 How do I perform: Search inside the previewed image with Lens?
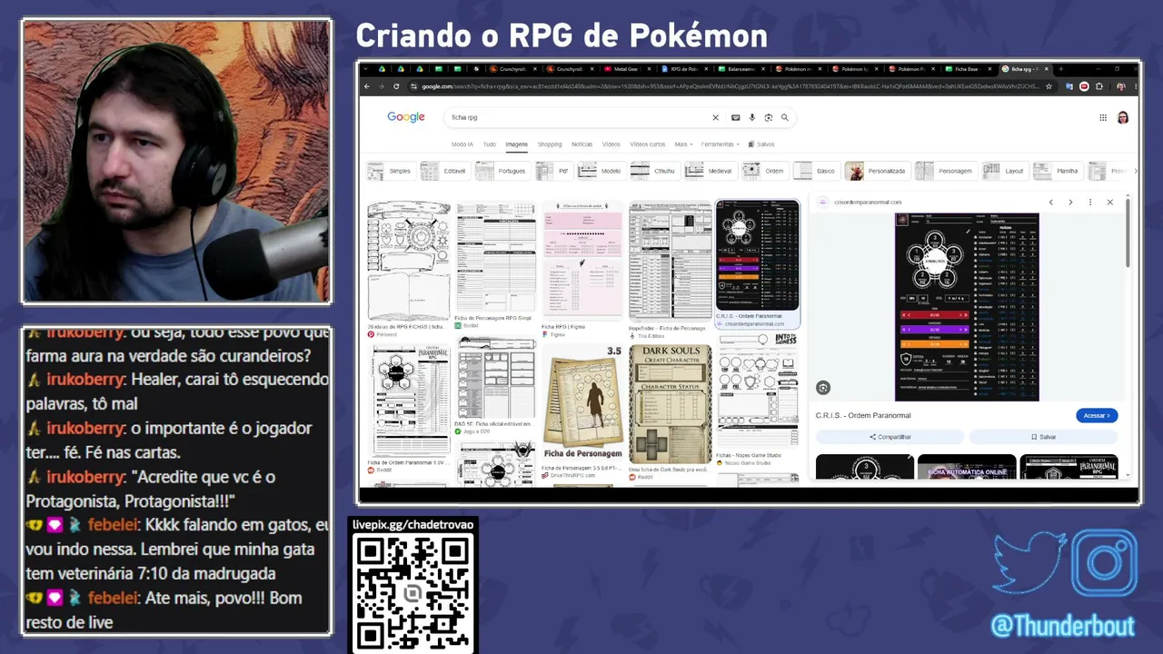click(x=823, y=388)
